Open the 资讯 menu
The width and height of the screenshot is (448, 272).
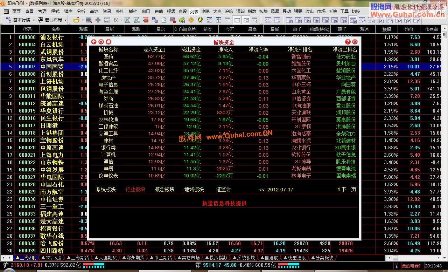pos(107,11)
